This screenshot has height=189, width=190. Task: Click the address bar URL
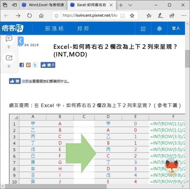(x=90, y=16)
